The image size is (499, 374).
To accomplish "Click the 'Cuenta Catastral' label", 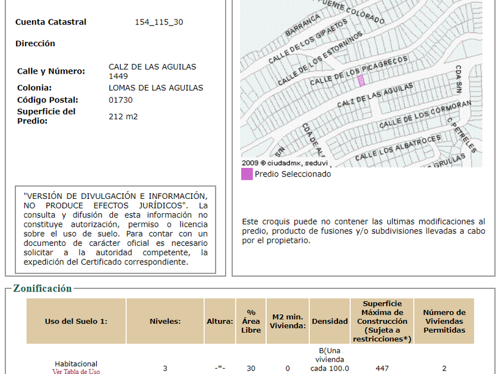I will [x=51, y=22].
